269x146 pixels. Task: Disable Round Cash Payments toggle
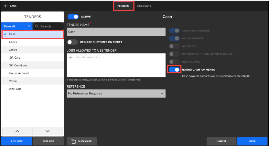tap(174, 70)
